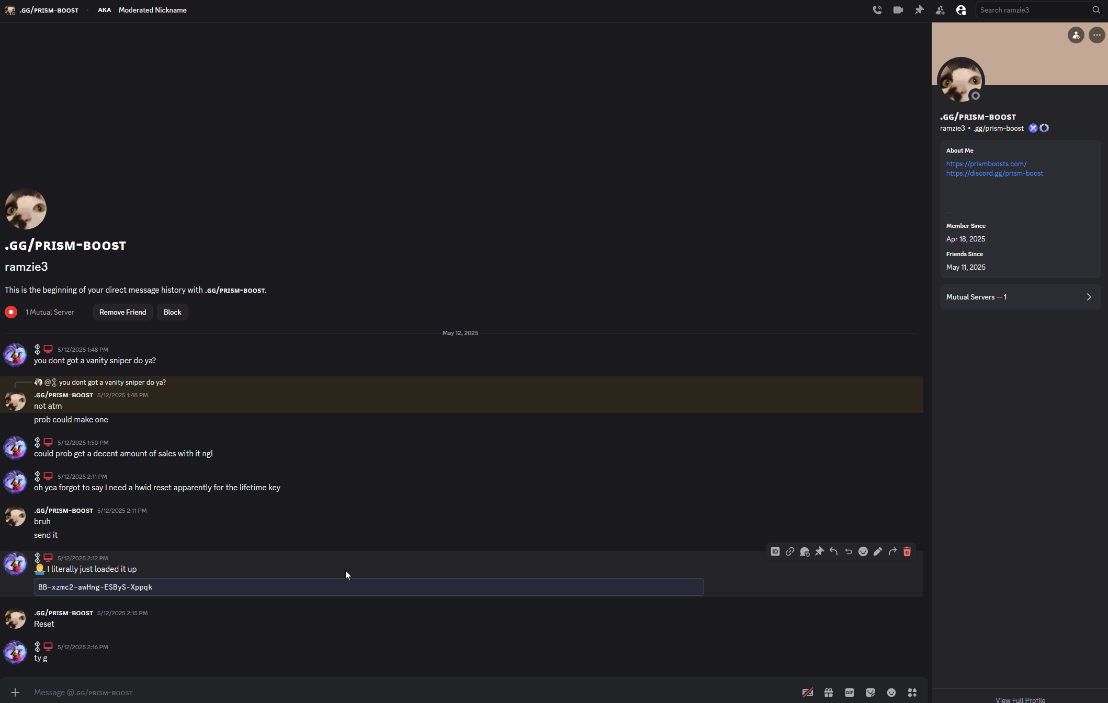Copy message ID from the message toolbar
Viewport: 1108px width, 703px height.
pos(775,551)
